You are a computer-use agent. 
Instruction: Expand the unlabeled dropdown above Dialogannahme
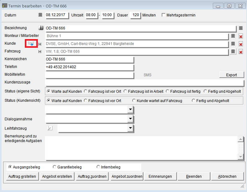[130, 110]
